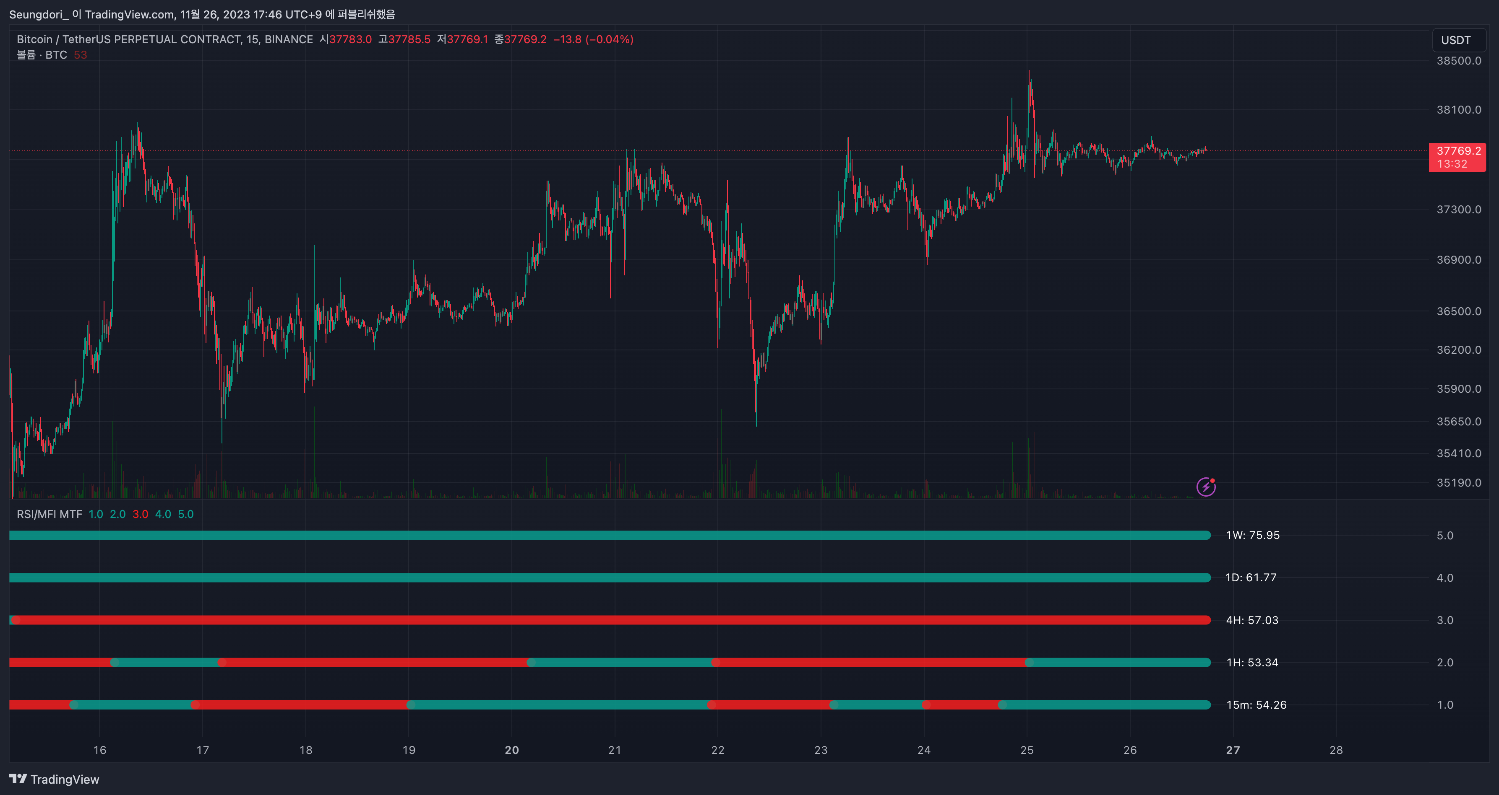Viewport: 1499px width, 795px height.
Task: Click the 4H: 57.03 label
Action: point(1252,620)
